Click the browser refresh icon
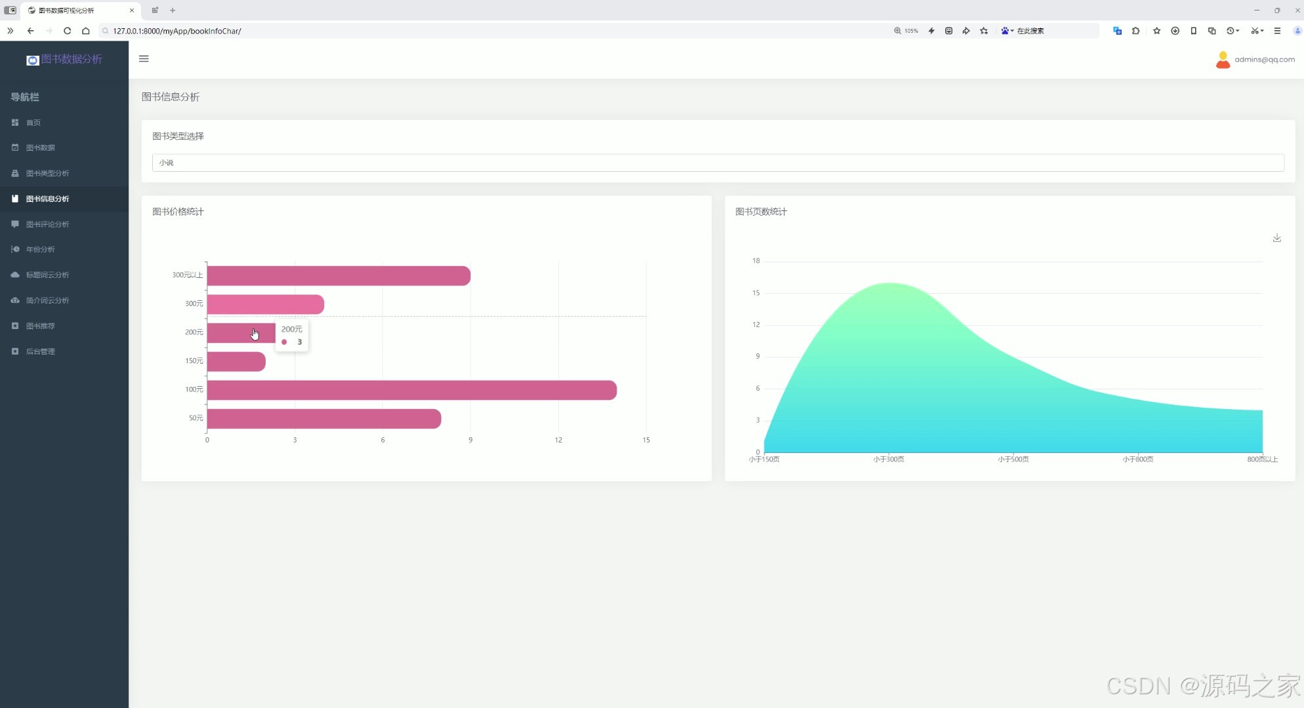This screenshot has height=708, width=1304. (x=67, y=31)
